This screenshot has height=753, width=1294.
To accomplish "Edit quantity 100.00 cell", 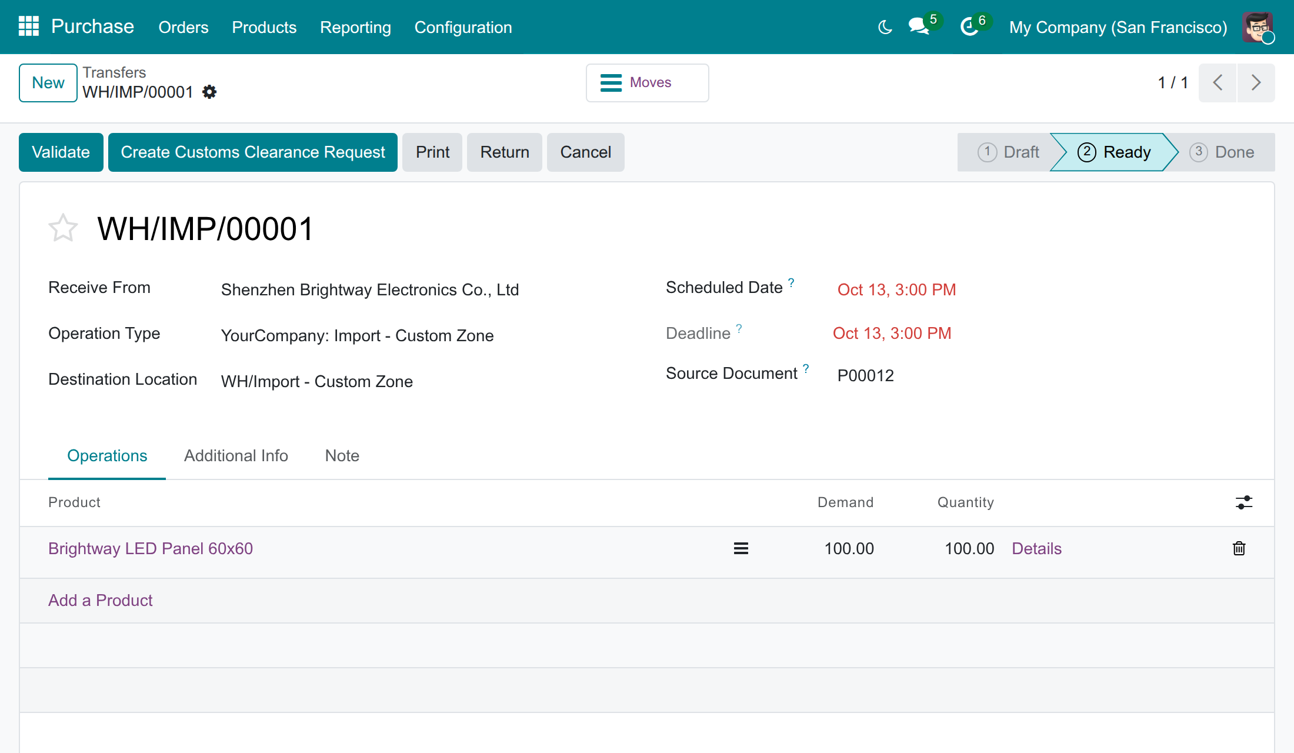I will click(x=969, y=549).
